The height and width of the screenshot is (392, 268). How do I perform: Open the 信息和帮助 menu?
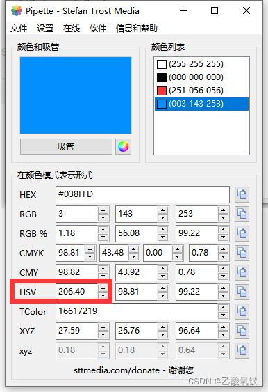137,29
